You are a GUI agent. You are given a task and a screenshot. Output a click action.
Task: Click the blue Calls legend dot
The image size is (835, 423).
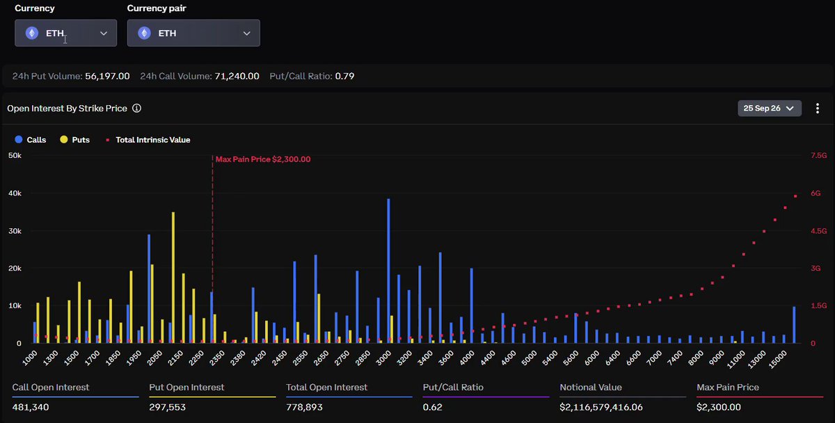pyautogui.click(x=19, y=140)
